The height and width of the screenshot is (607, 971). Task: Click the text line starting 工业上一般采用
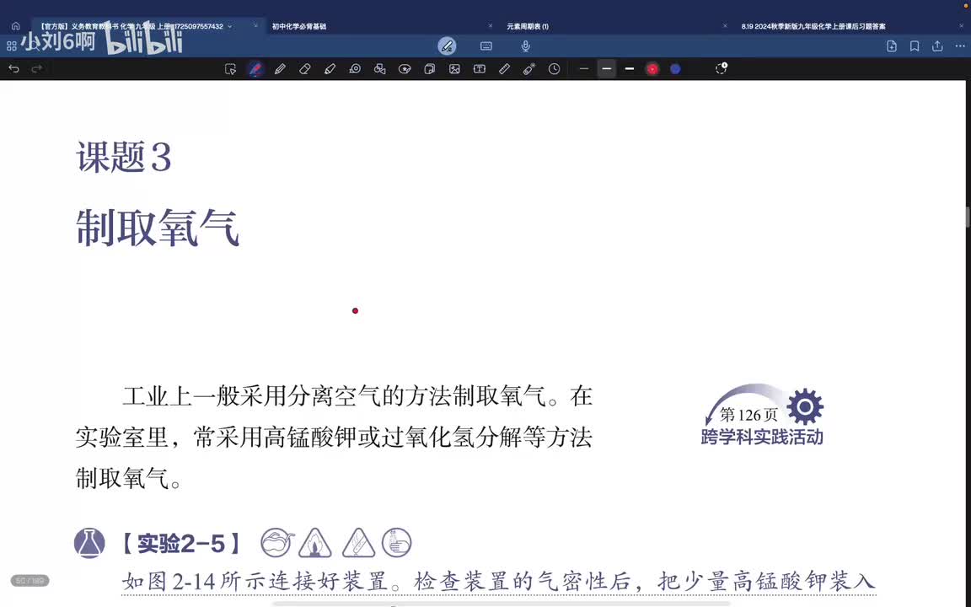[357, 396]
